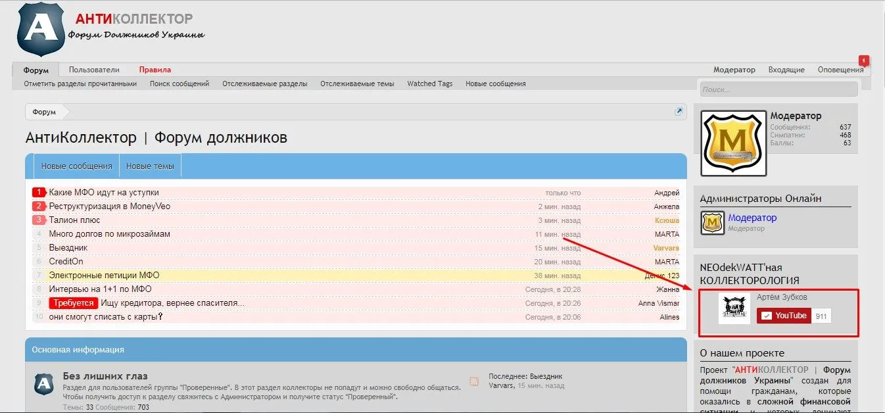Click into the Поиск search field

coord(778,89)
